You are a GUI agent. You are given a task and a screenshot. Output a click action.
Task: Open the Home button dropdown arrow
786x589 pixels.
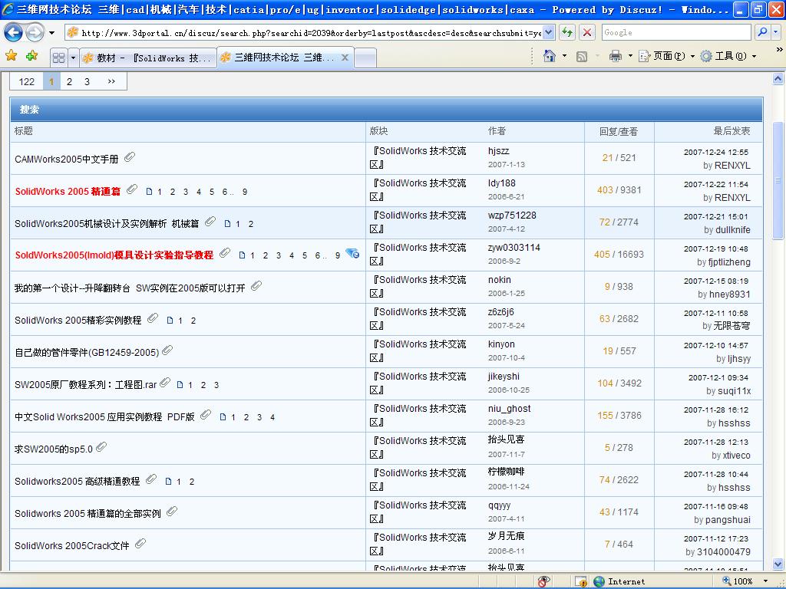coord(564,56)
